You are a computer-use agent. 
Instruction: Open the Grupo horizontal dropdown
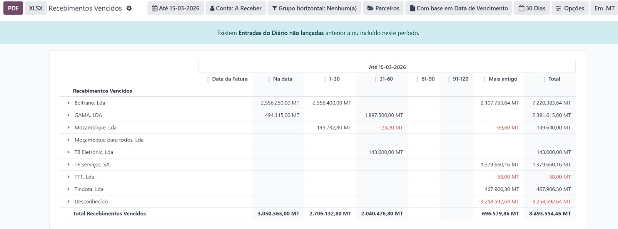(x=314, y=8)
